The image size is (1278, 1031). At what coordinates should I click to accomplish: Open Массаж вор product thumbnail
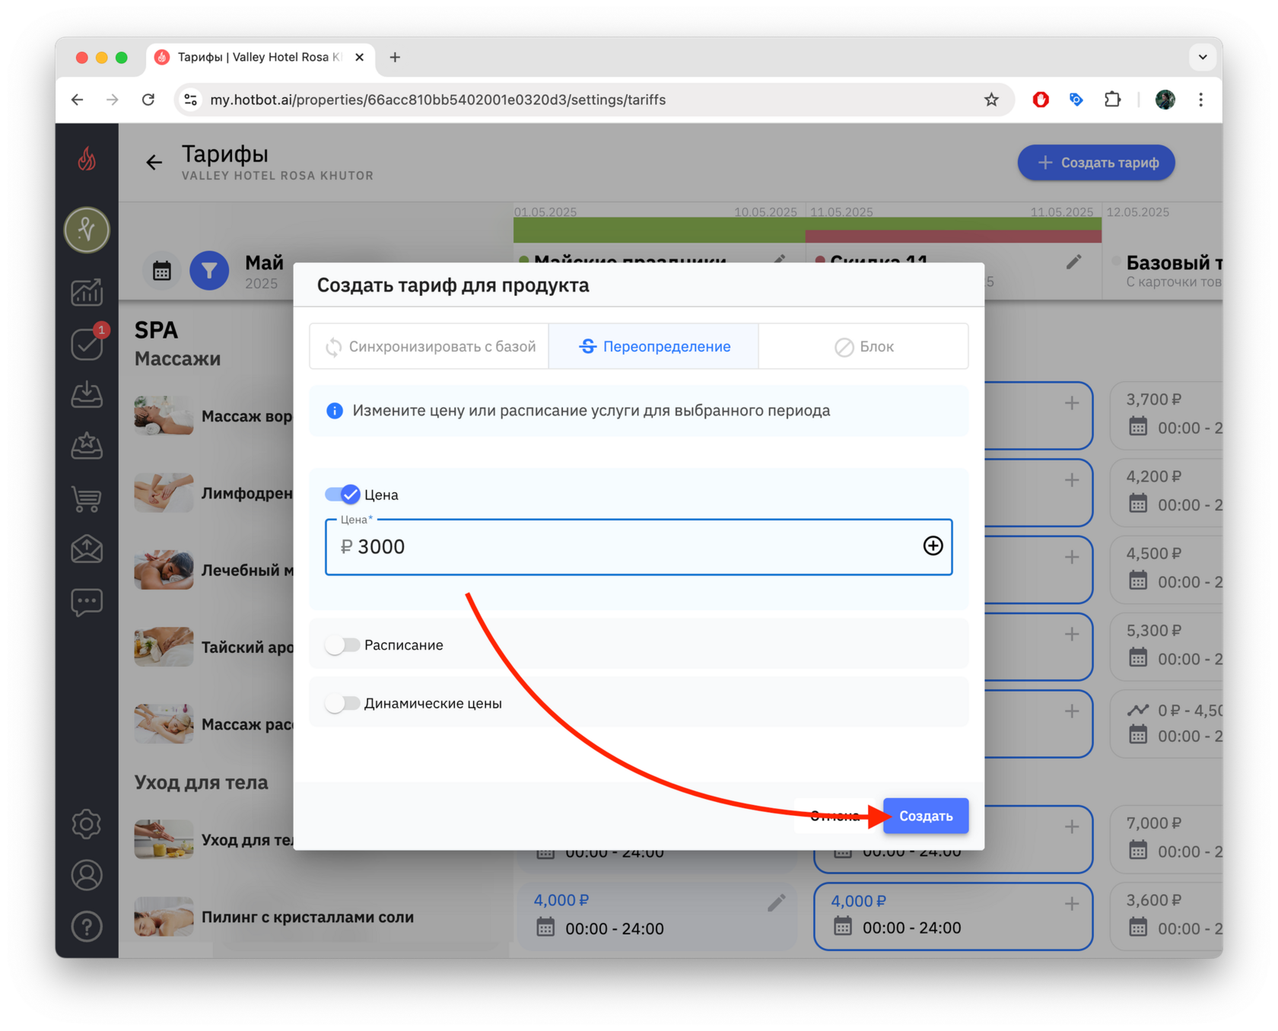click(164, 415)
